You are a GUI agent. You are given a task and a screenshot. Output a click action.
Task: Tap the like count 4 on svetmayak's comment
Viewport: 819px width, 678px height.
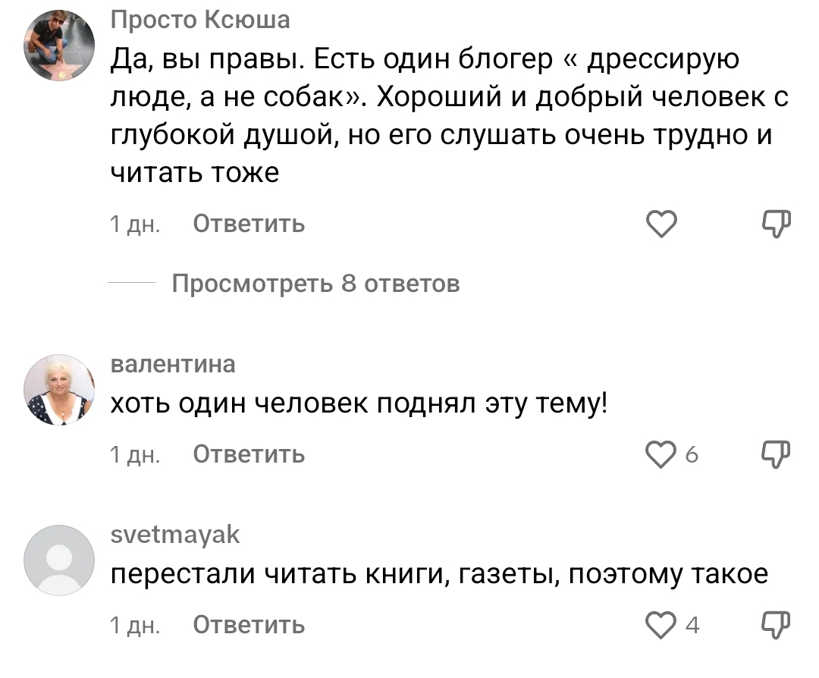click(691, 624)
